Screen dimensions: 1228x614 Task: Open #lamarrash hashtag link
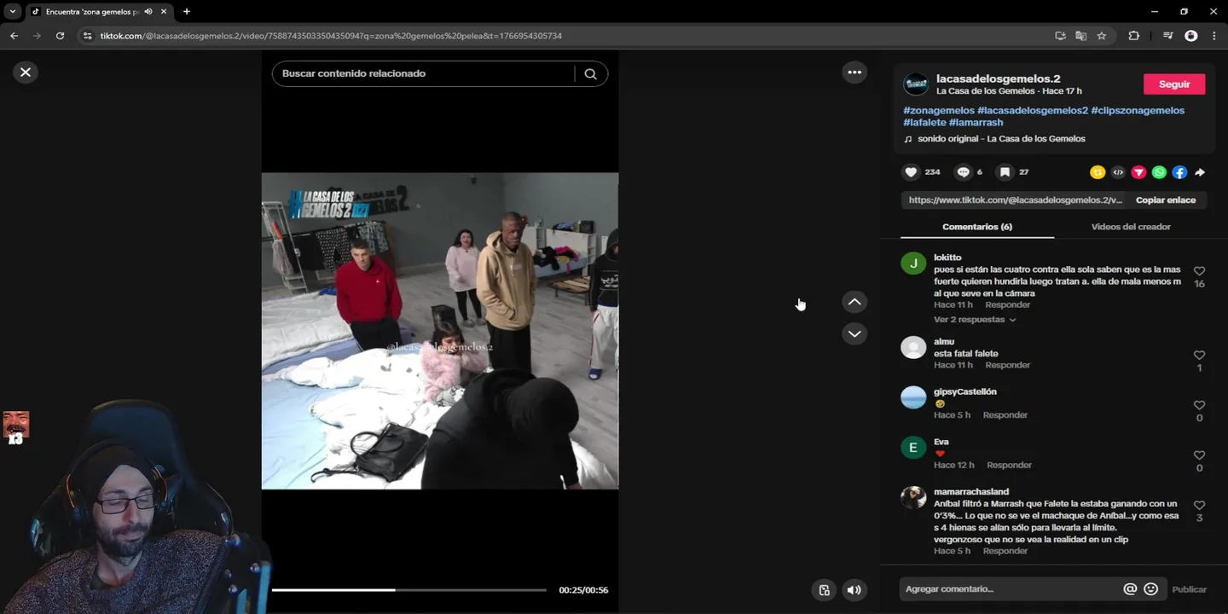tap(976, 123)
